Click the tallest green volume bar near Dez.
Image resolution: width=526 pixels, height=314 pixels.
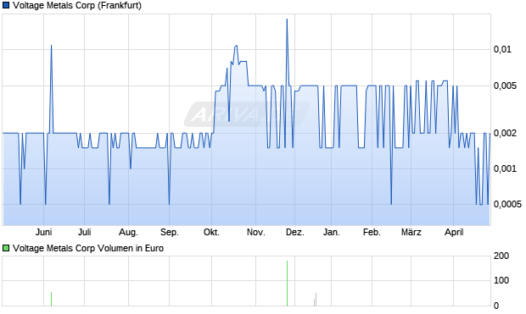[x=287, y=284]
